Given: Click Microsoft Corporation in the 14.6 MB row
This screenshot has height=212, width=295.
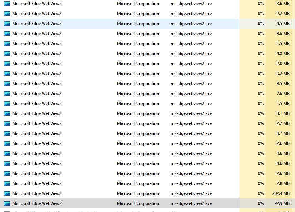Looking at the screenshot, I should click(x=138, y=163).
